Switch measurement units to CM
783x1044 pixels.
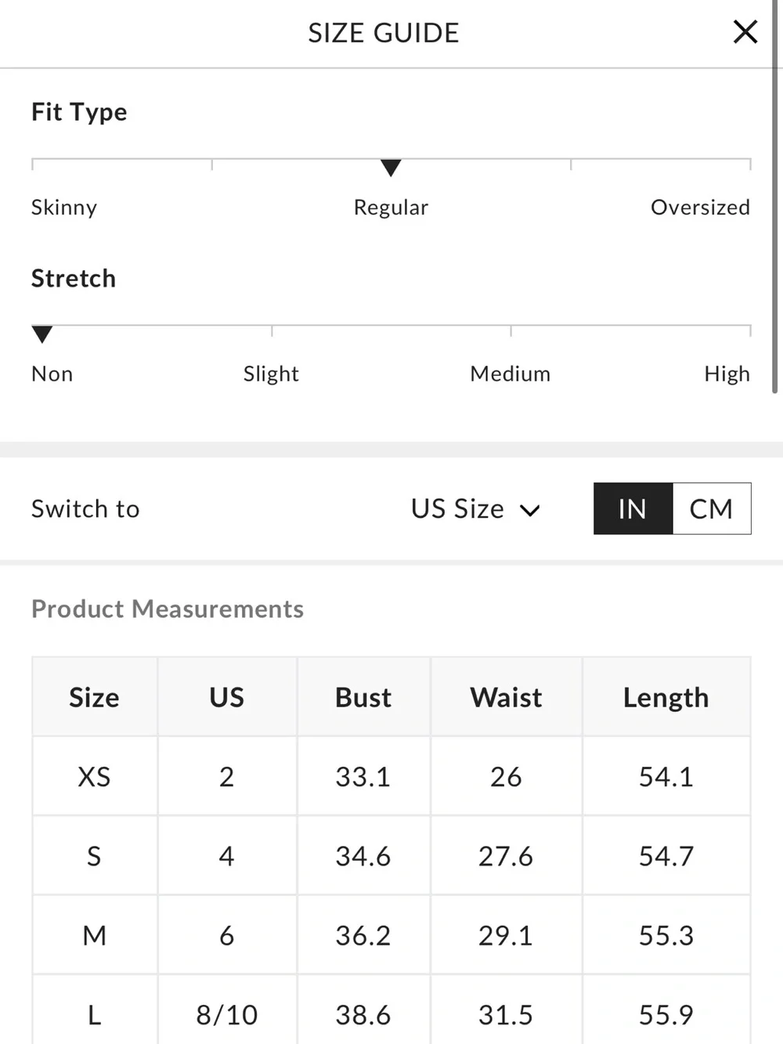click(711, 509)
